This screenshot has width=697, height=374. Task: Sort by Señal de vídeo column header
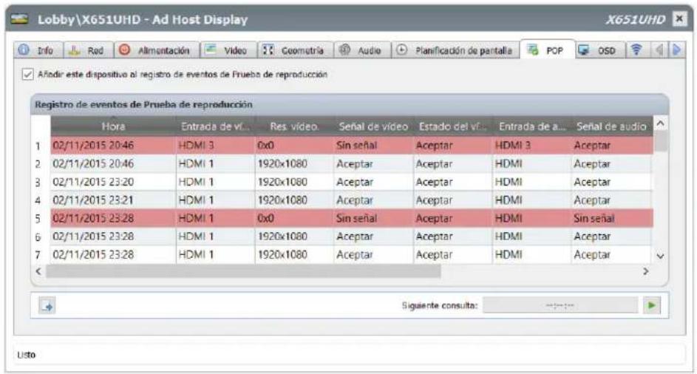click(x=373, y=126)
